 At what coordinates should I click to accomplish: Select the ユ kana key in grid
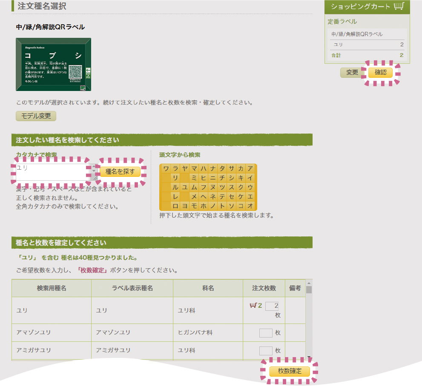[184, 187]
